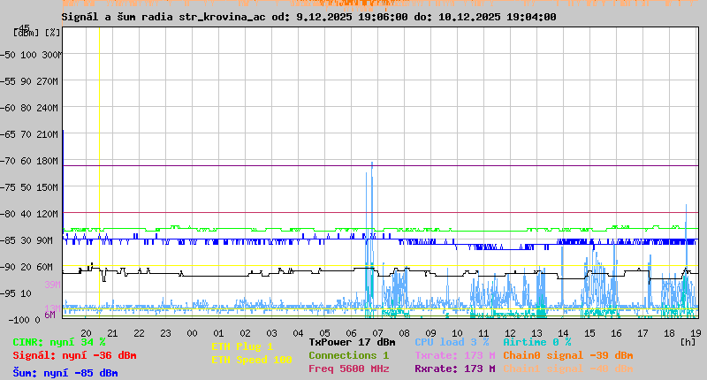Select the 'CINR: nyní 34 %' legend entry

[59, 342]
